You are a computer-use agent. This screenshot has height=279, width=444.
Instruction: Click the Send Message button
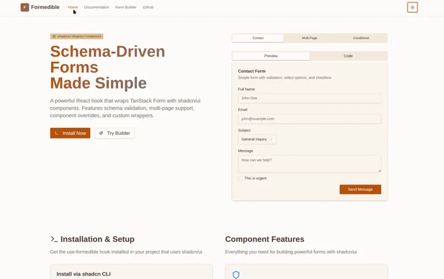360,190
